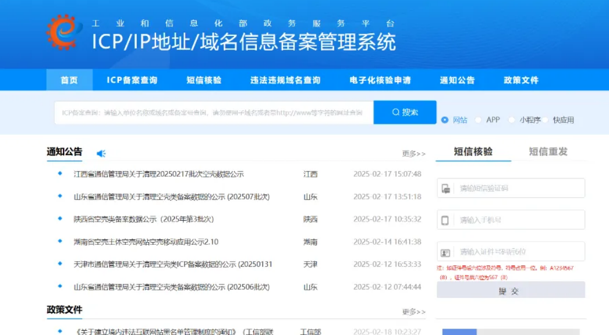Expand 更多>> for 政策文件 section
The image size is (609, 335).
(413, 312)
